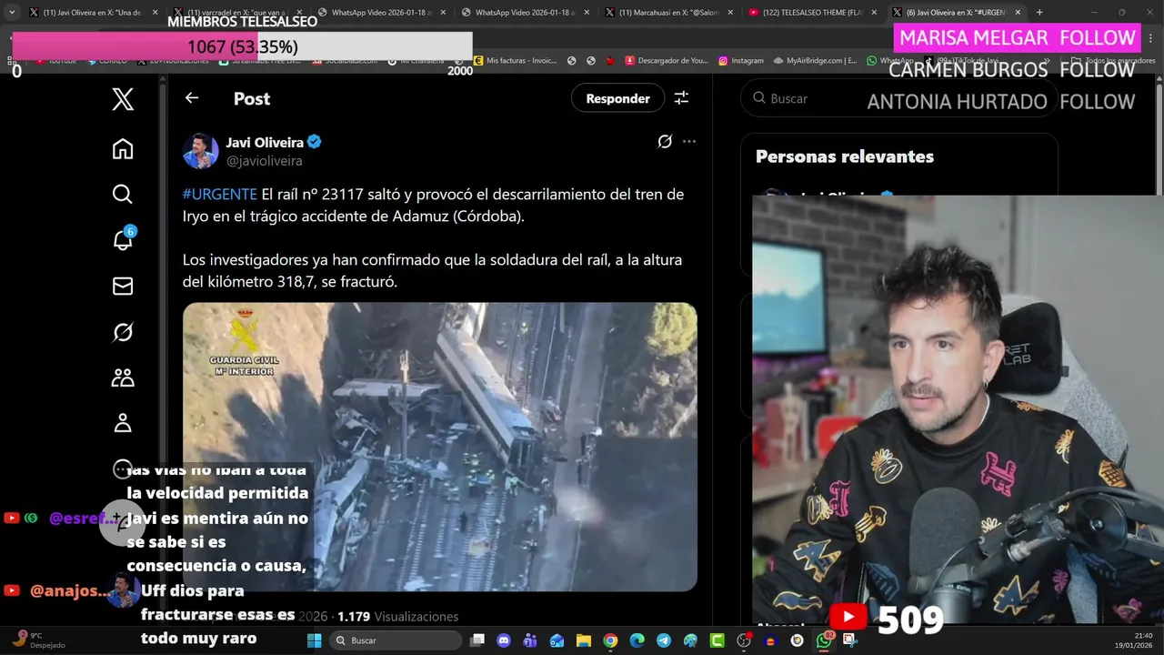This screenshot has width=1164, height=655.
Task: Open Task View on the taskbar
Action: point(477,640)
